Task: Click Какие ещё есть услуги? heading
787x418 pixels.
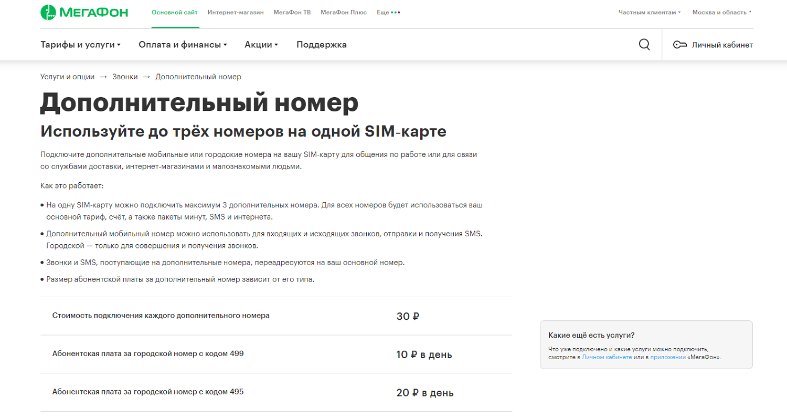Action: click(591, 335)
